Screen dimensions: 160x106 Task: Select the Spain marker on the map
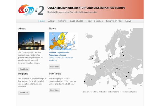click(x=91, y=79)
